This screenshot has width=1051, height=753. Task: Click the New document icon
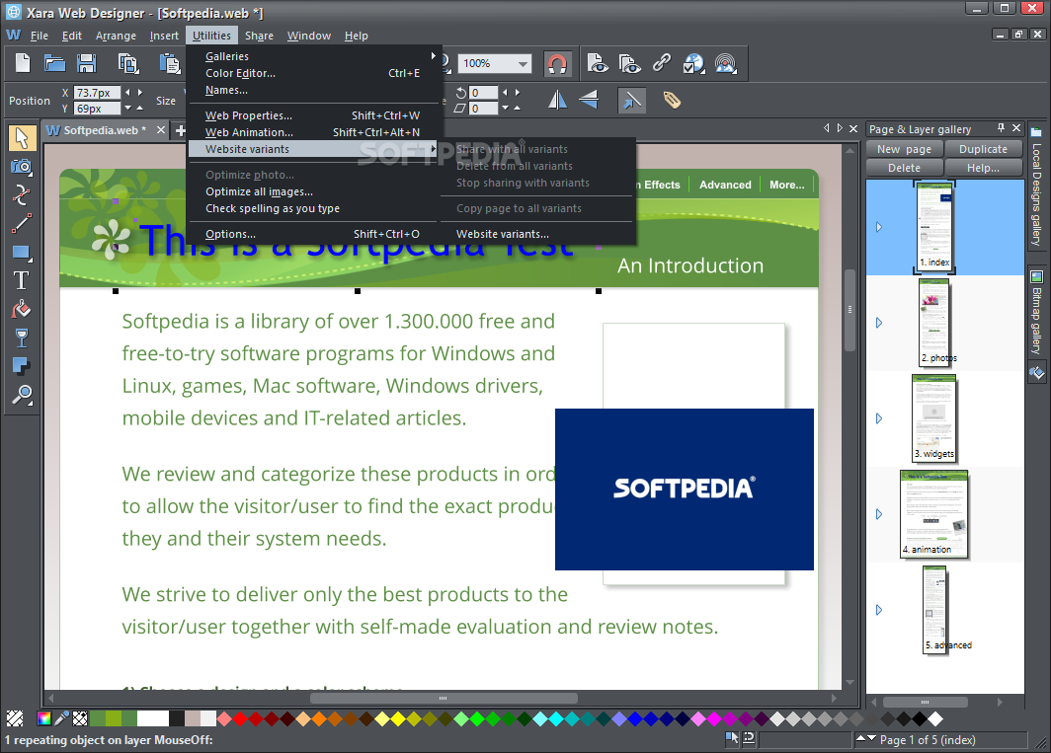point(23,63)
